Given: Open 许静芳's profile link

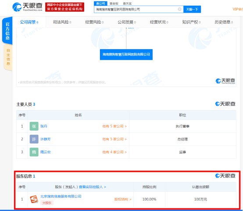Looking at the screenshot, I should click(46, 139).
